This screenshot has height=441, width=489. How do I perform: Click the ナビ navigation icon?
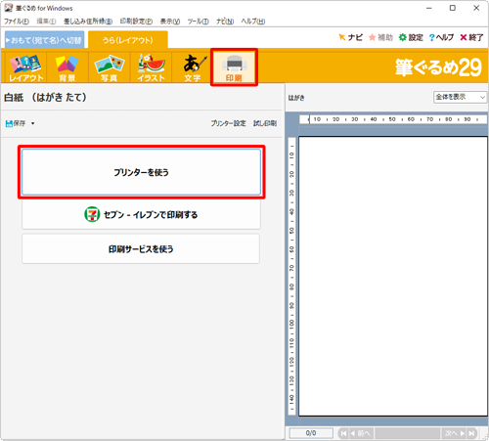(x=350, y=37)
